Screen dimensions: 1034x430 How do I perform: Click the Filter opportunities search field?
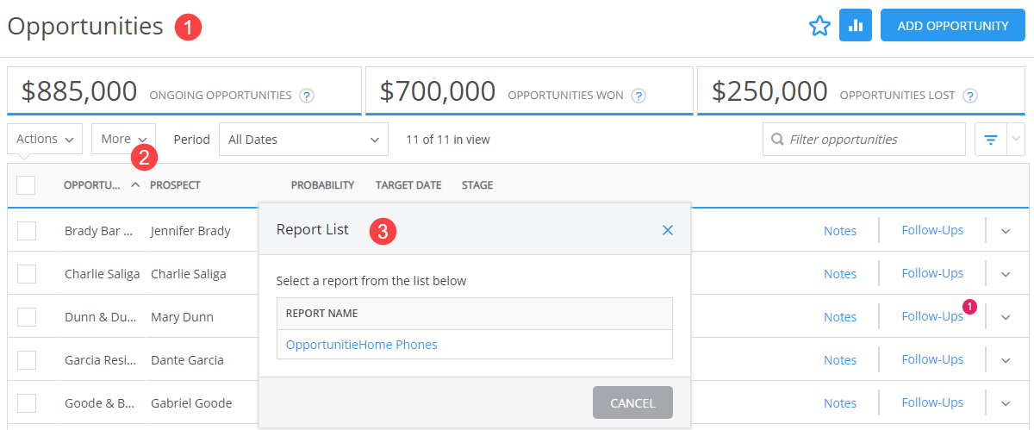click(x=864, y=140)
